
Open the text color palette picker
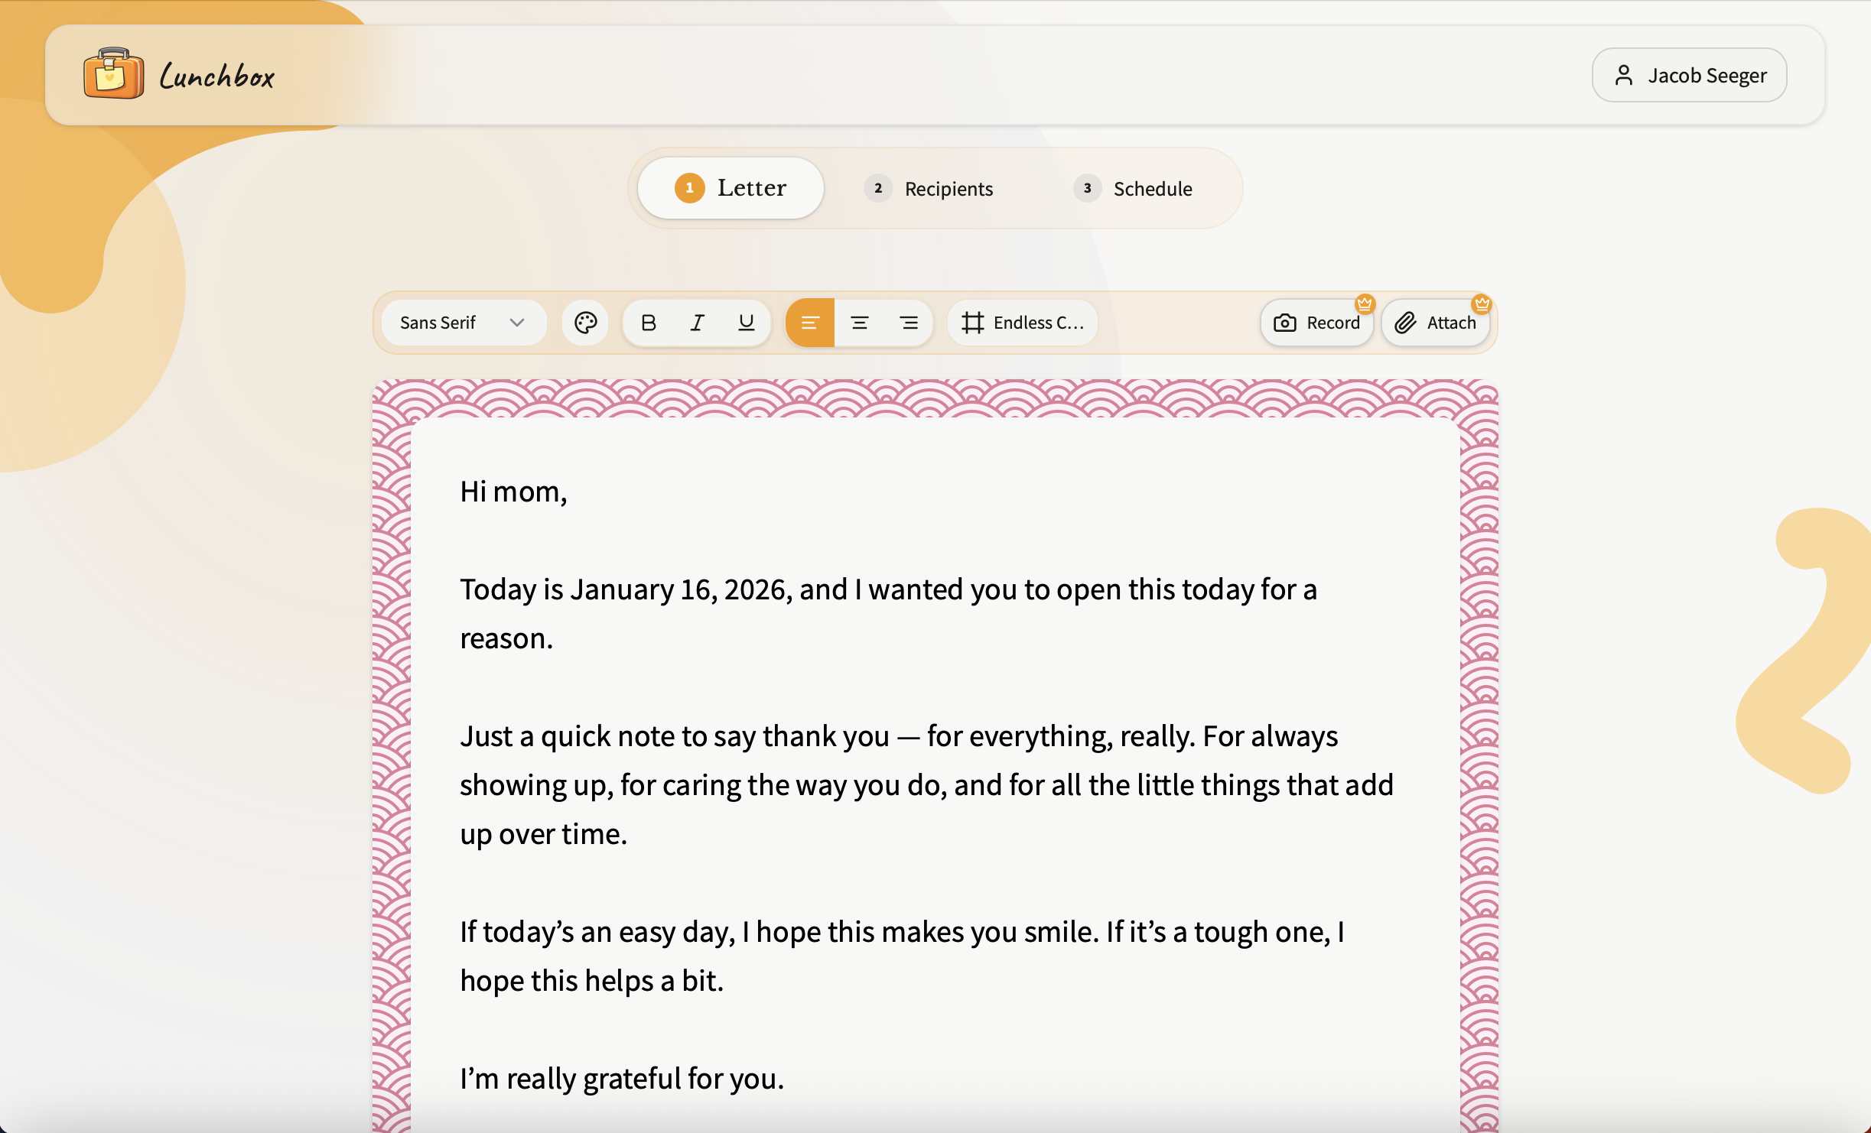tap(585, 323)
